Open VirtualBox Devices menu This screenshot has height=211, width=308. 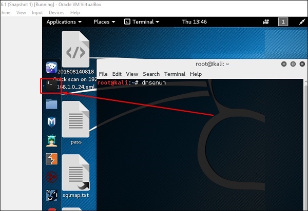click(x=56, y=12)
